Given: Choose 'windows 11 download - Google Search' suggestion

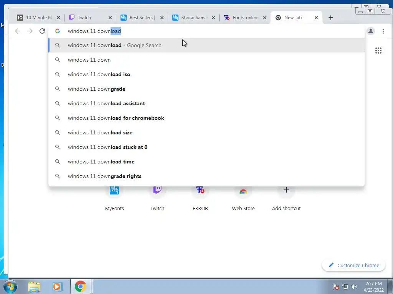Looking at the screenshot, I should (x=206, y=45).
